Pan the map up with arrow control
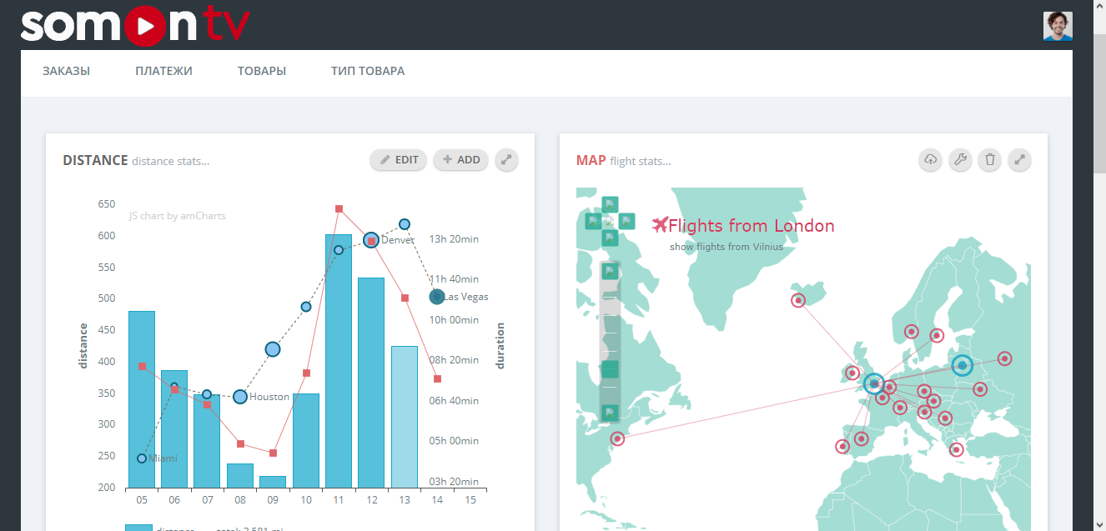 (x=610, y=204)
